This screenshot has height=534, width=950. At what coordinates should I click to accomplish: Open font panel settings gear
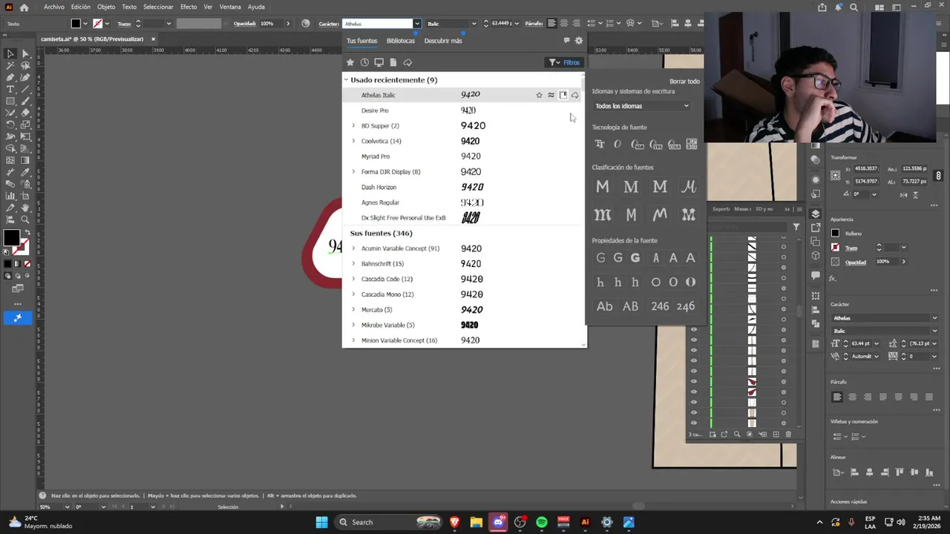[579, 41]
